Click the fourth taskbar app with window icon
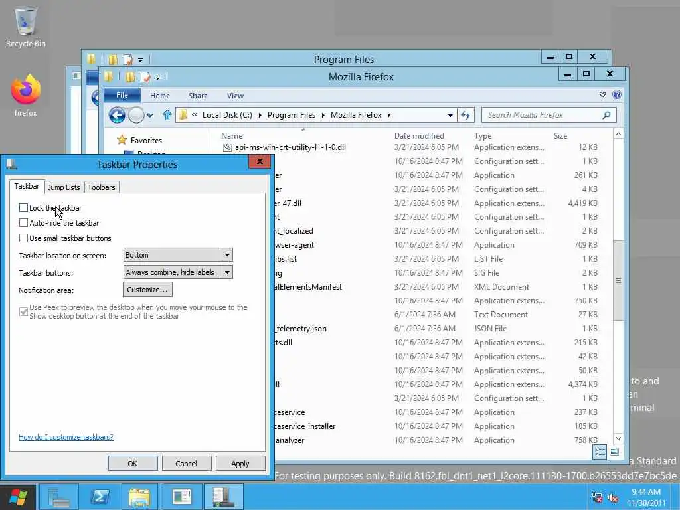Viewport: 680px width, 510px height. click(x=181, y=497)
